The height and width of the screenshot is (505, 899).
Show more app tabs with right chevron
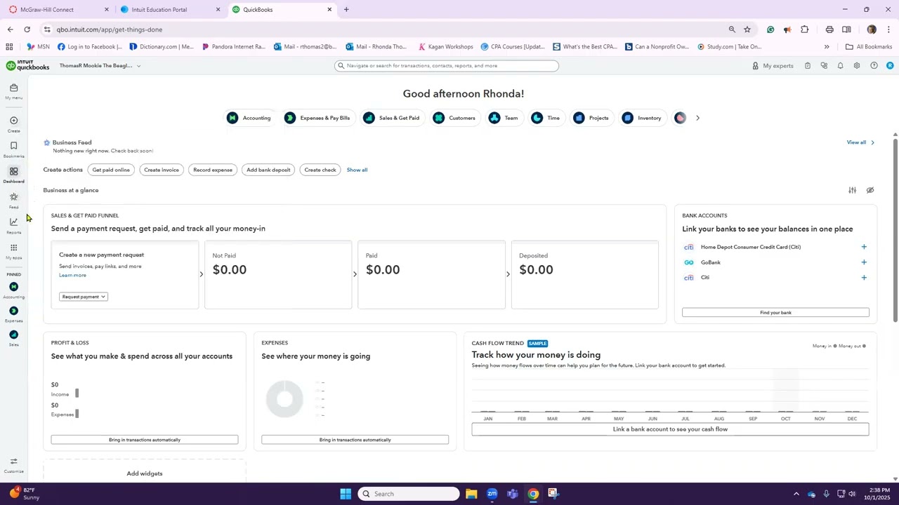click(697, 118)
